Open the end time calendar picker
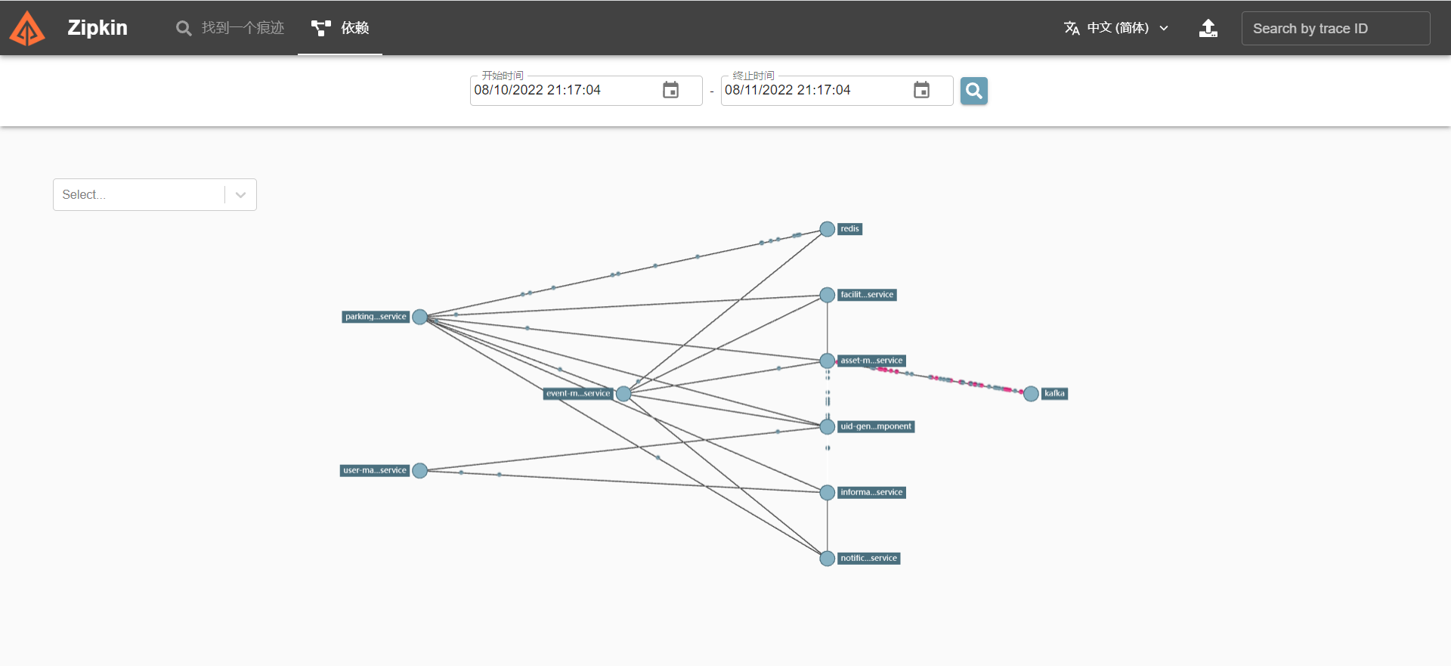1451x666 pixels. [921, 90]
